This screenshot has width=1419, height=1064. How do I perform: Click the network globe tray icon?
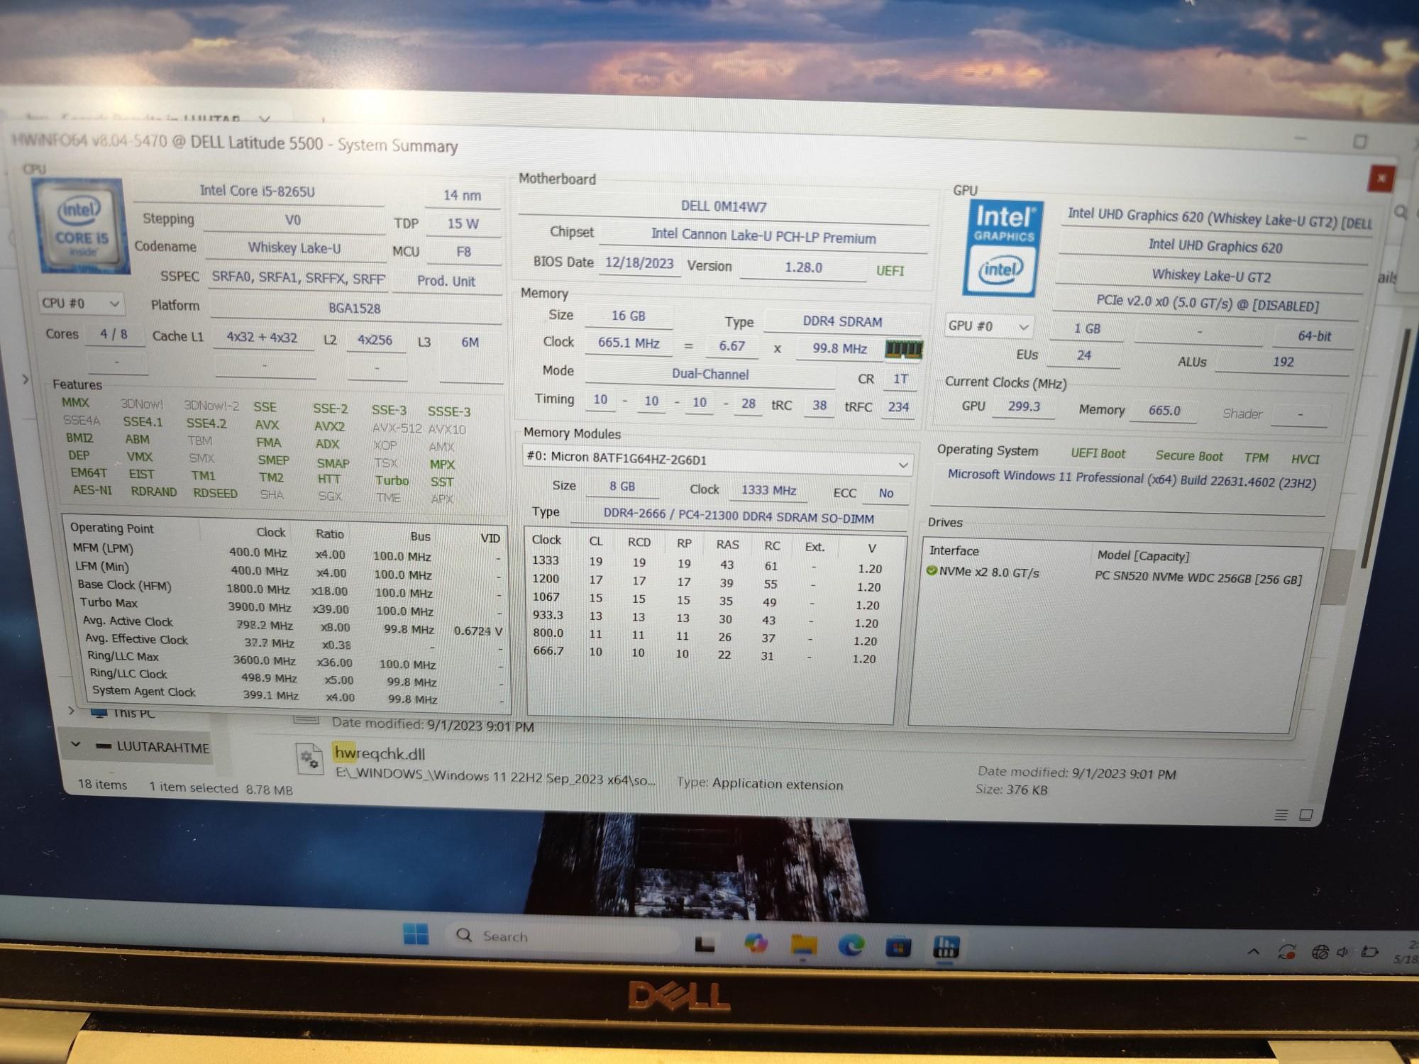point(1320,953)
